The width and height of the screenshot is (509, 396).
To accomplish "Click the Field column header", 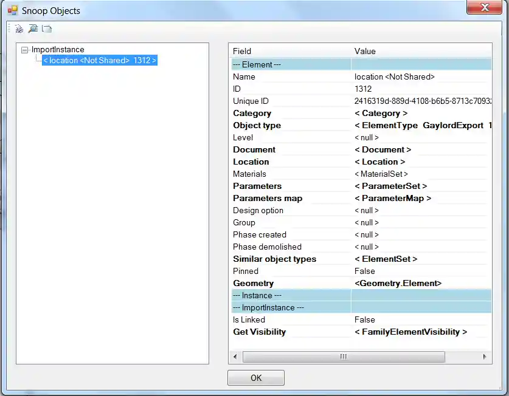I will coord(241,51).
